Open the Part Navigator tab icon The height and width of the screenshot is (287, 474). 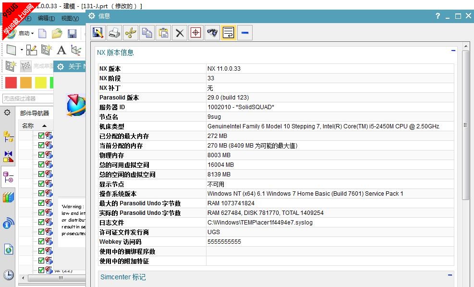8,177
